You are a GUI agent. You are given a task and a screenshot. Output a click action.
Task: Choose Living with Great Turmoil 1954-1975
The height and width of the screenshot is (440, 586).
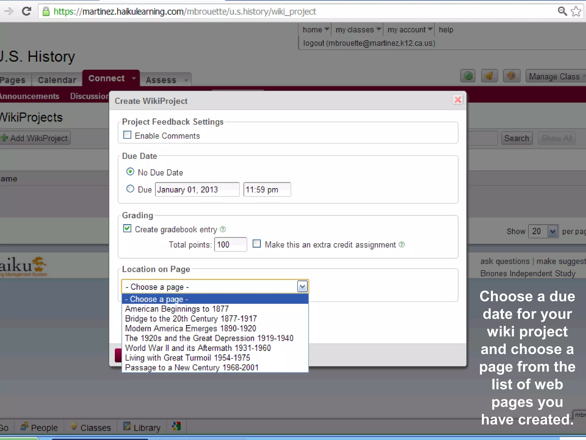coord(215,357)
